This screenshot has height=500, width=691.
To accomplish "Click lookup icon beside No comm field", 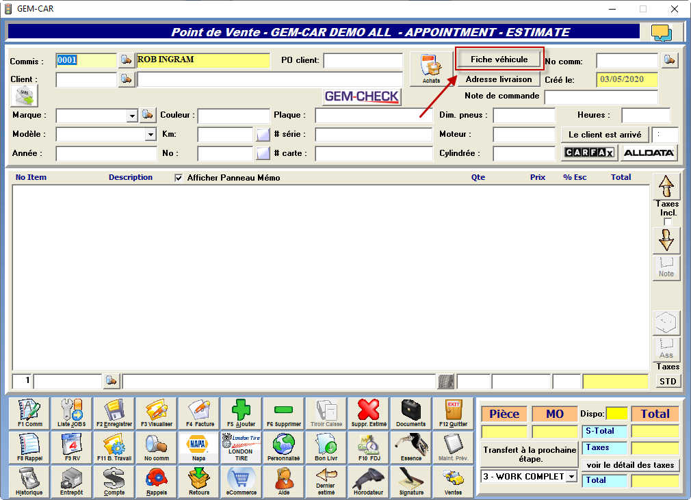I will point(669,60).
